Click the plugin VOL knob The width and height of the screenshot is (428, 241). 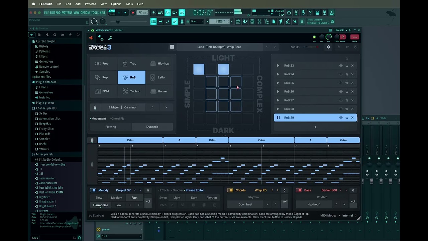point(329,37)
